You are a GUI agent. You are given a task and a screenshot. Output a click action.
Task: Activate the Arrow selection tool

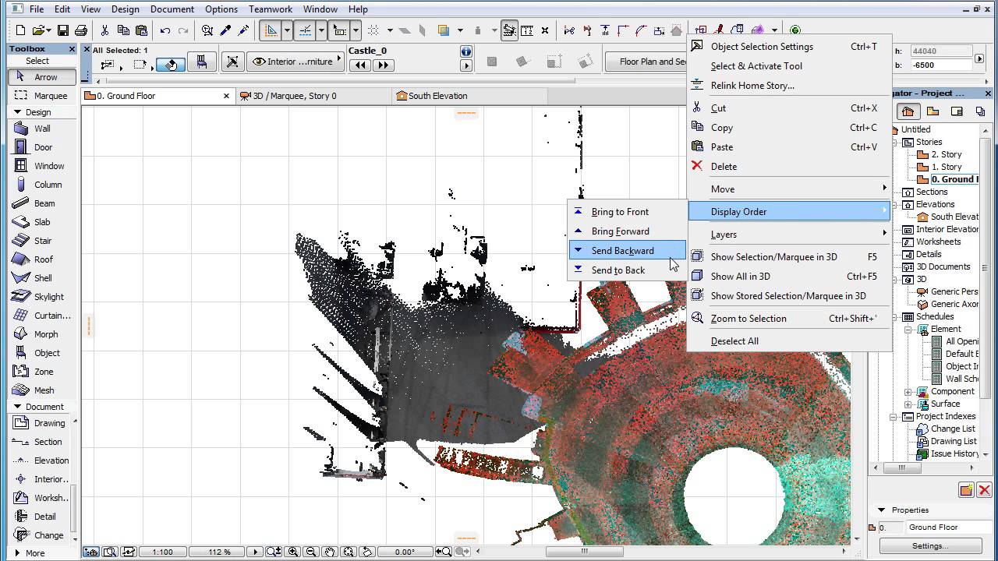pyautogui.click(x=42, y=77)
